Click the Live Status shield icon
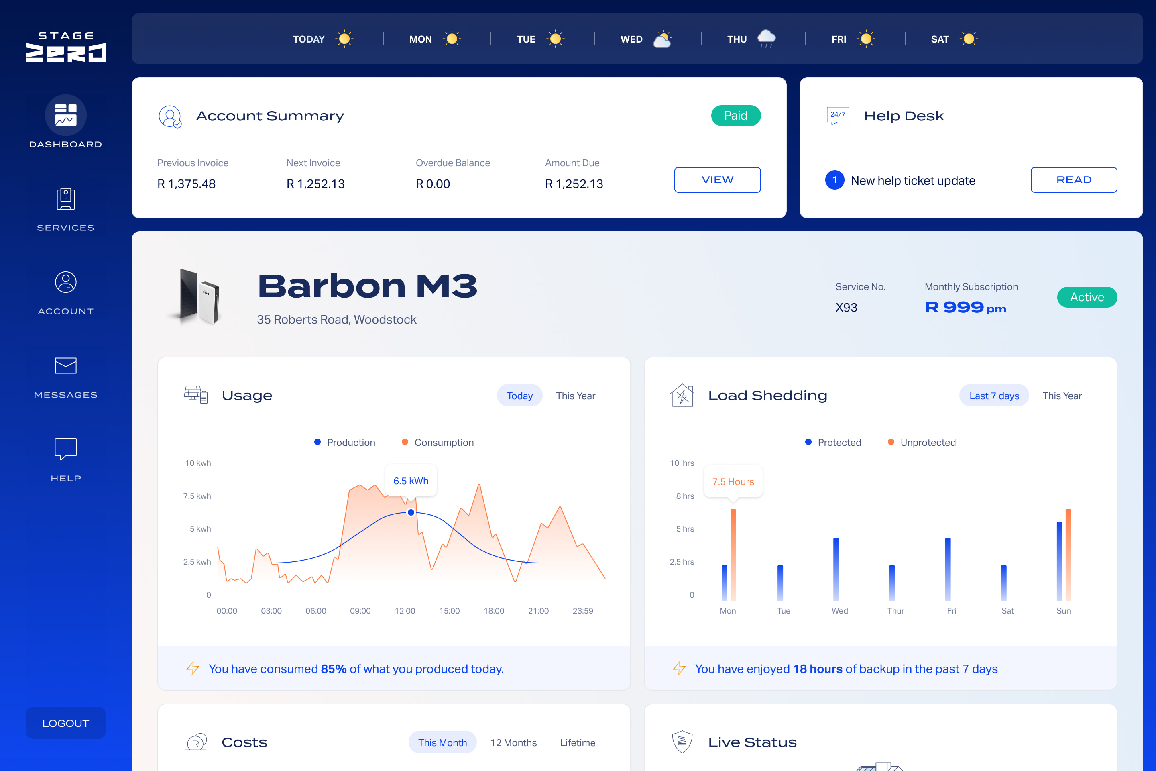Viewport: 1156px width, 771px height. point(683,742)
